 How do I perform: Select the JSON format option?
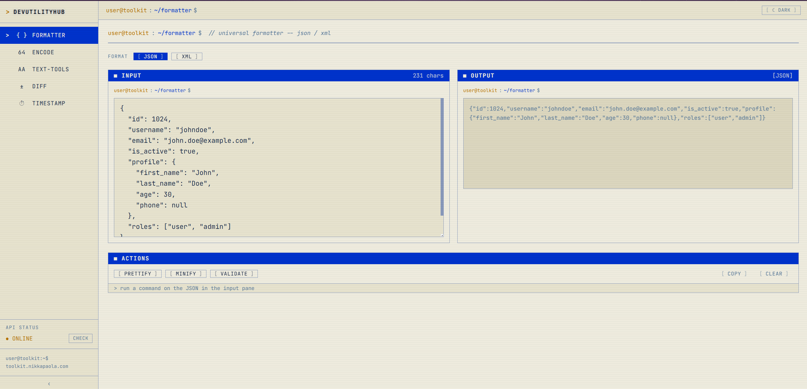pos(150,56)
